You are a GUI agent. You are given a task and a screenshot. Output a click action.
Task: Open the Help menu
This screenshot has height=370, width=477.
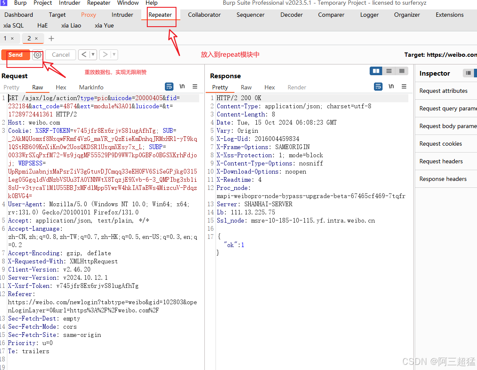[152, 3]
